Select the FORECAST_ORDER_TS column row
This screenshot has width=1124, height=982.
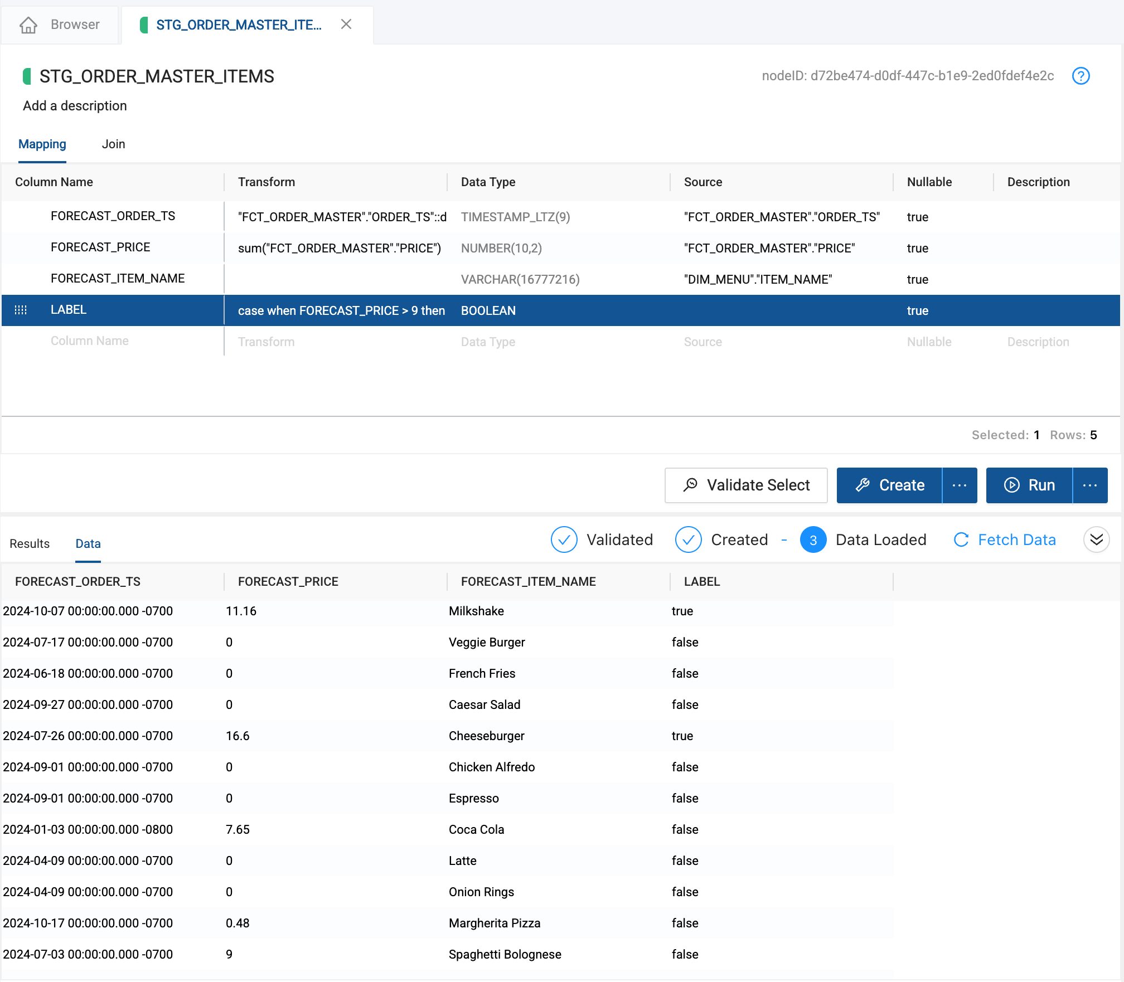561,217
